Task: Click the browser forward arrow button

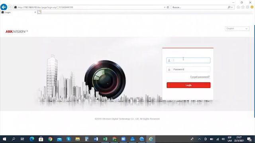Action: pos(10,7)
